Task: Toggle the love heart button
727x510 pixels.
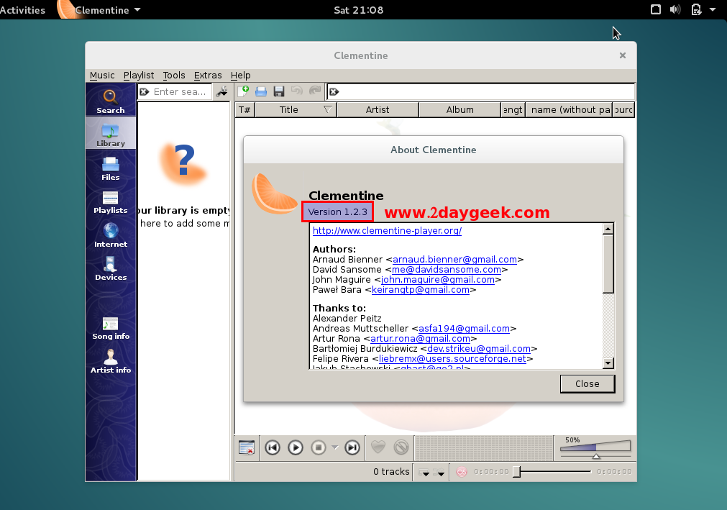Action: click(x=378, y=447)
